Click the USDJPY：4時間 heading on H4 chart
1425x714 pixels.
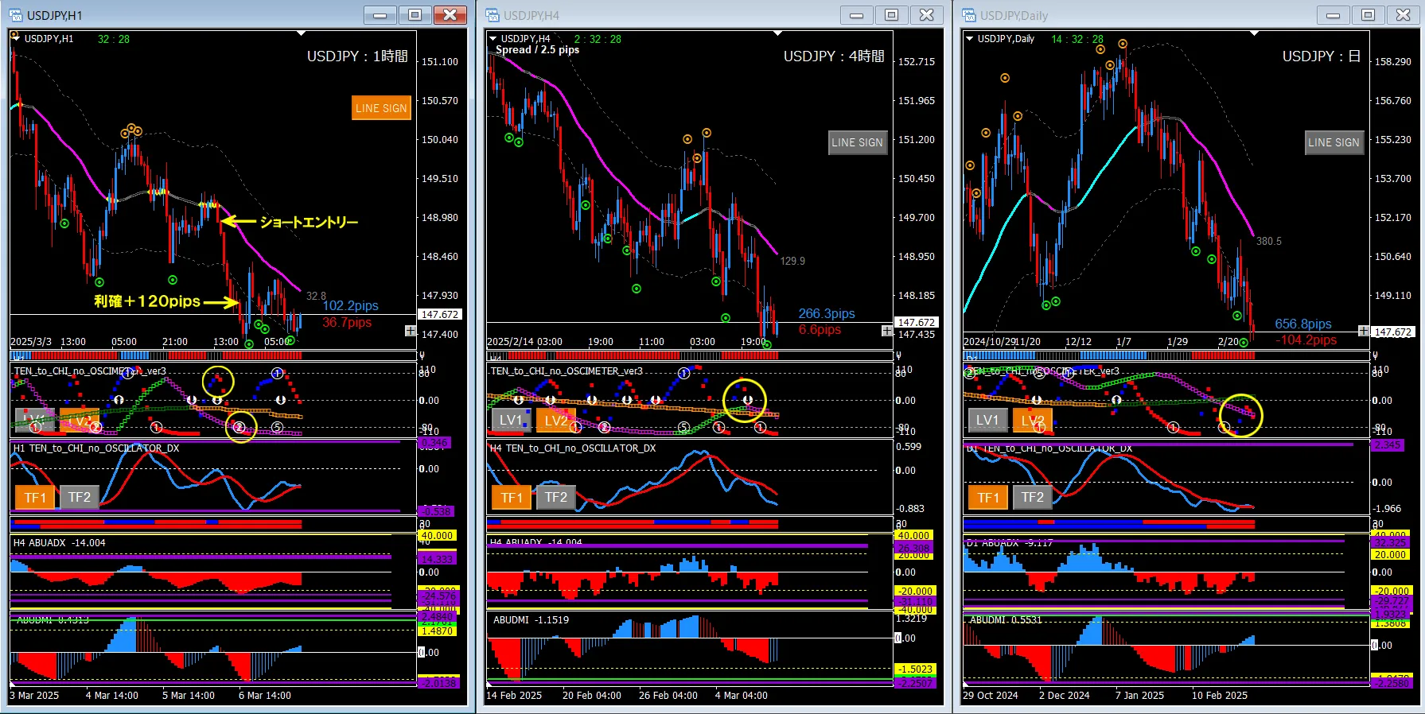tap(834, 56)
